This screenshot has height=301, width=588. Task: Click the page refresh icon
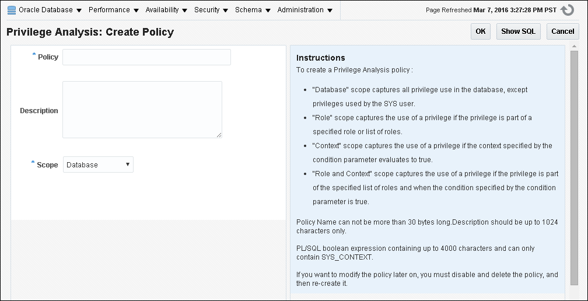(x=566, y=10)
